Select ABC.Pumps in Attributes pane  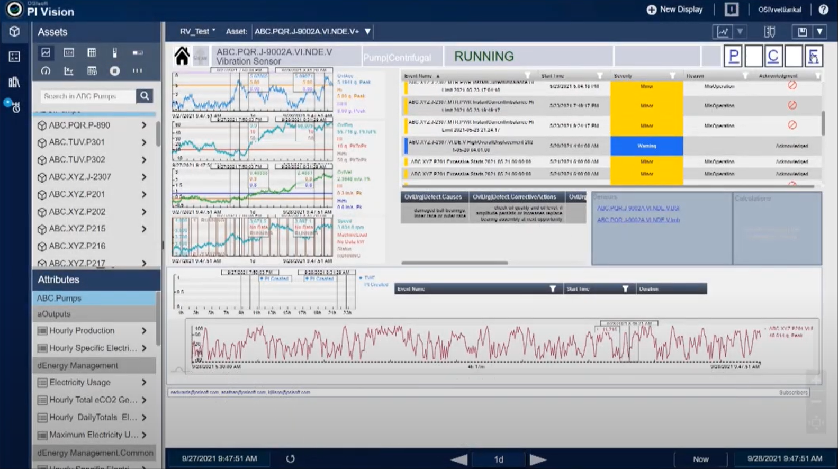[x=95, y=299]
